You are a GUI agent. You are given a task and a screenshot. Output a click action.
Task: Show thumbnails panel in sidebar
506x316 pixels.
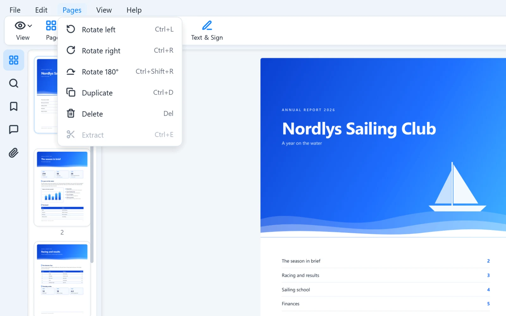tap(14, 60)
